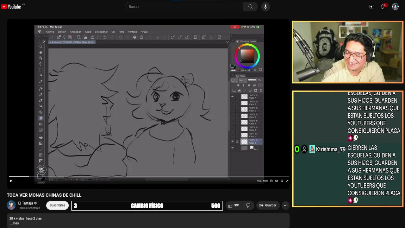Exit full screen in video player
The height and width of the screenshot is (228, 405).
[287, 181]
